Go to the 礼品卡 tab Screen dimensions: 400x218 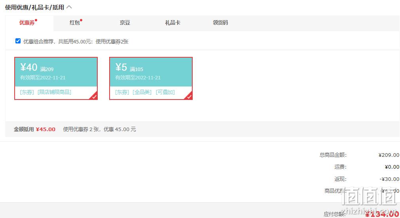(x=173, y=23)
